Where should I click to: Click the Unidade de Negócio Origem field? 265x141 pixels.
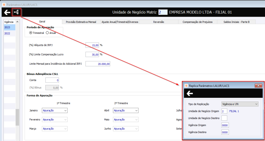click(x=224, y=111)
